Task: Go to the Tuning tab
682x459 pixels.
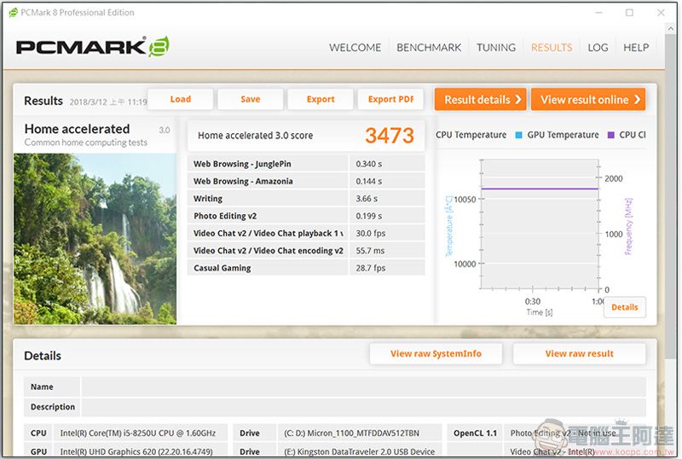Action: coord(495,48)
